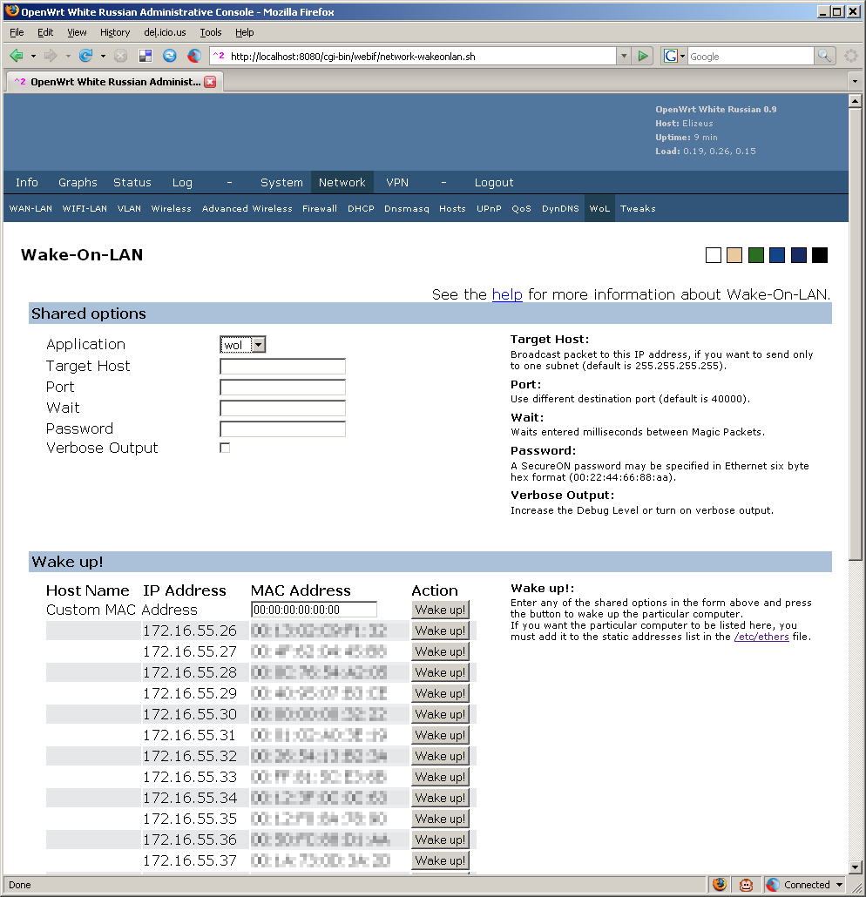Click the Custom MAC Address field

(x=314, y=610)
